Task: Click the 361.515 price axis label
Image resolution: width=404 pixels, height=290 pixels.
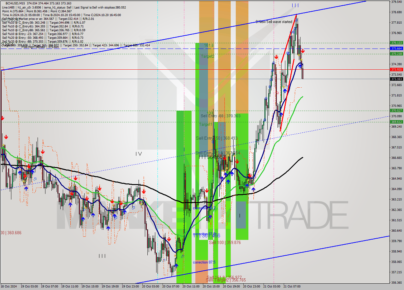Action: pos(396,220)
